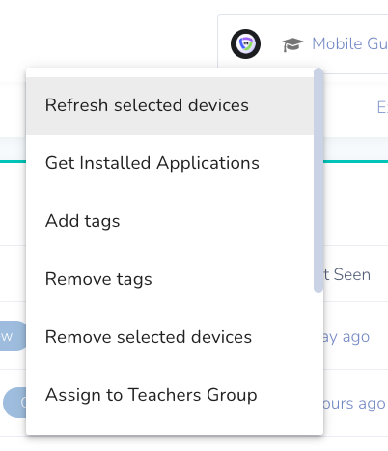The width and height of the screenshot is (388, 451).
Task: Click the hours ago timestamp link
Action: pyautogui.click(x=354, y=404)
